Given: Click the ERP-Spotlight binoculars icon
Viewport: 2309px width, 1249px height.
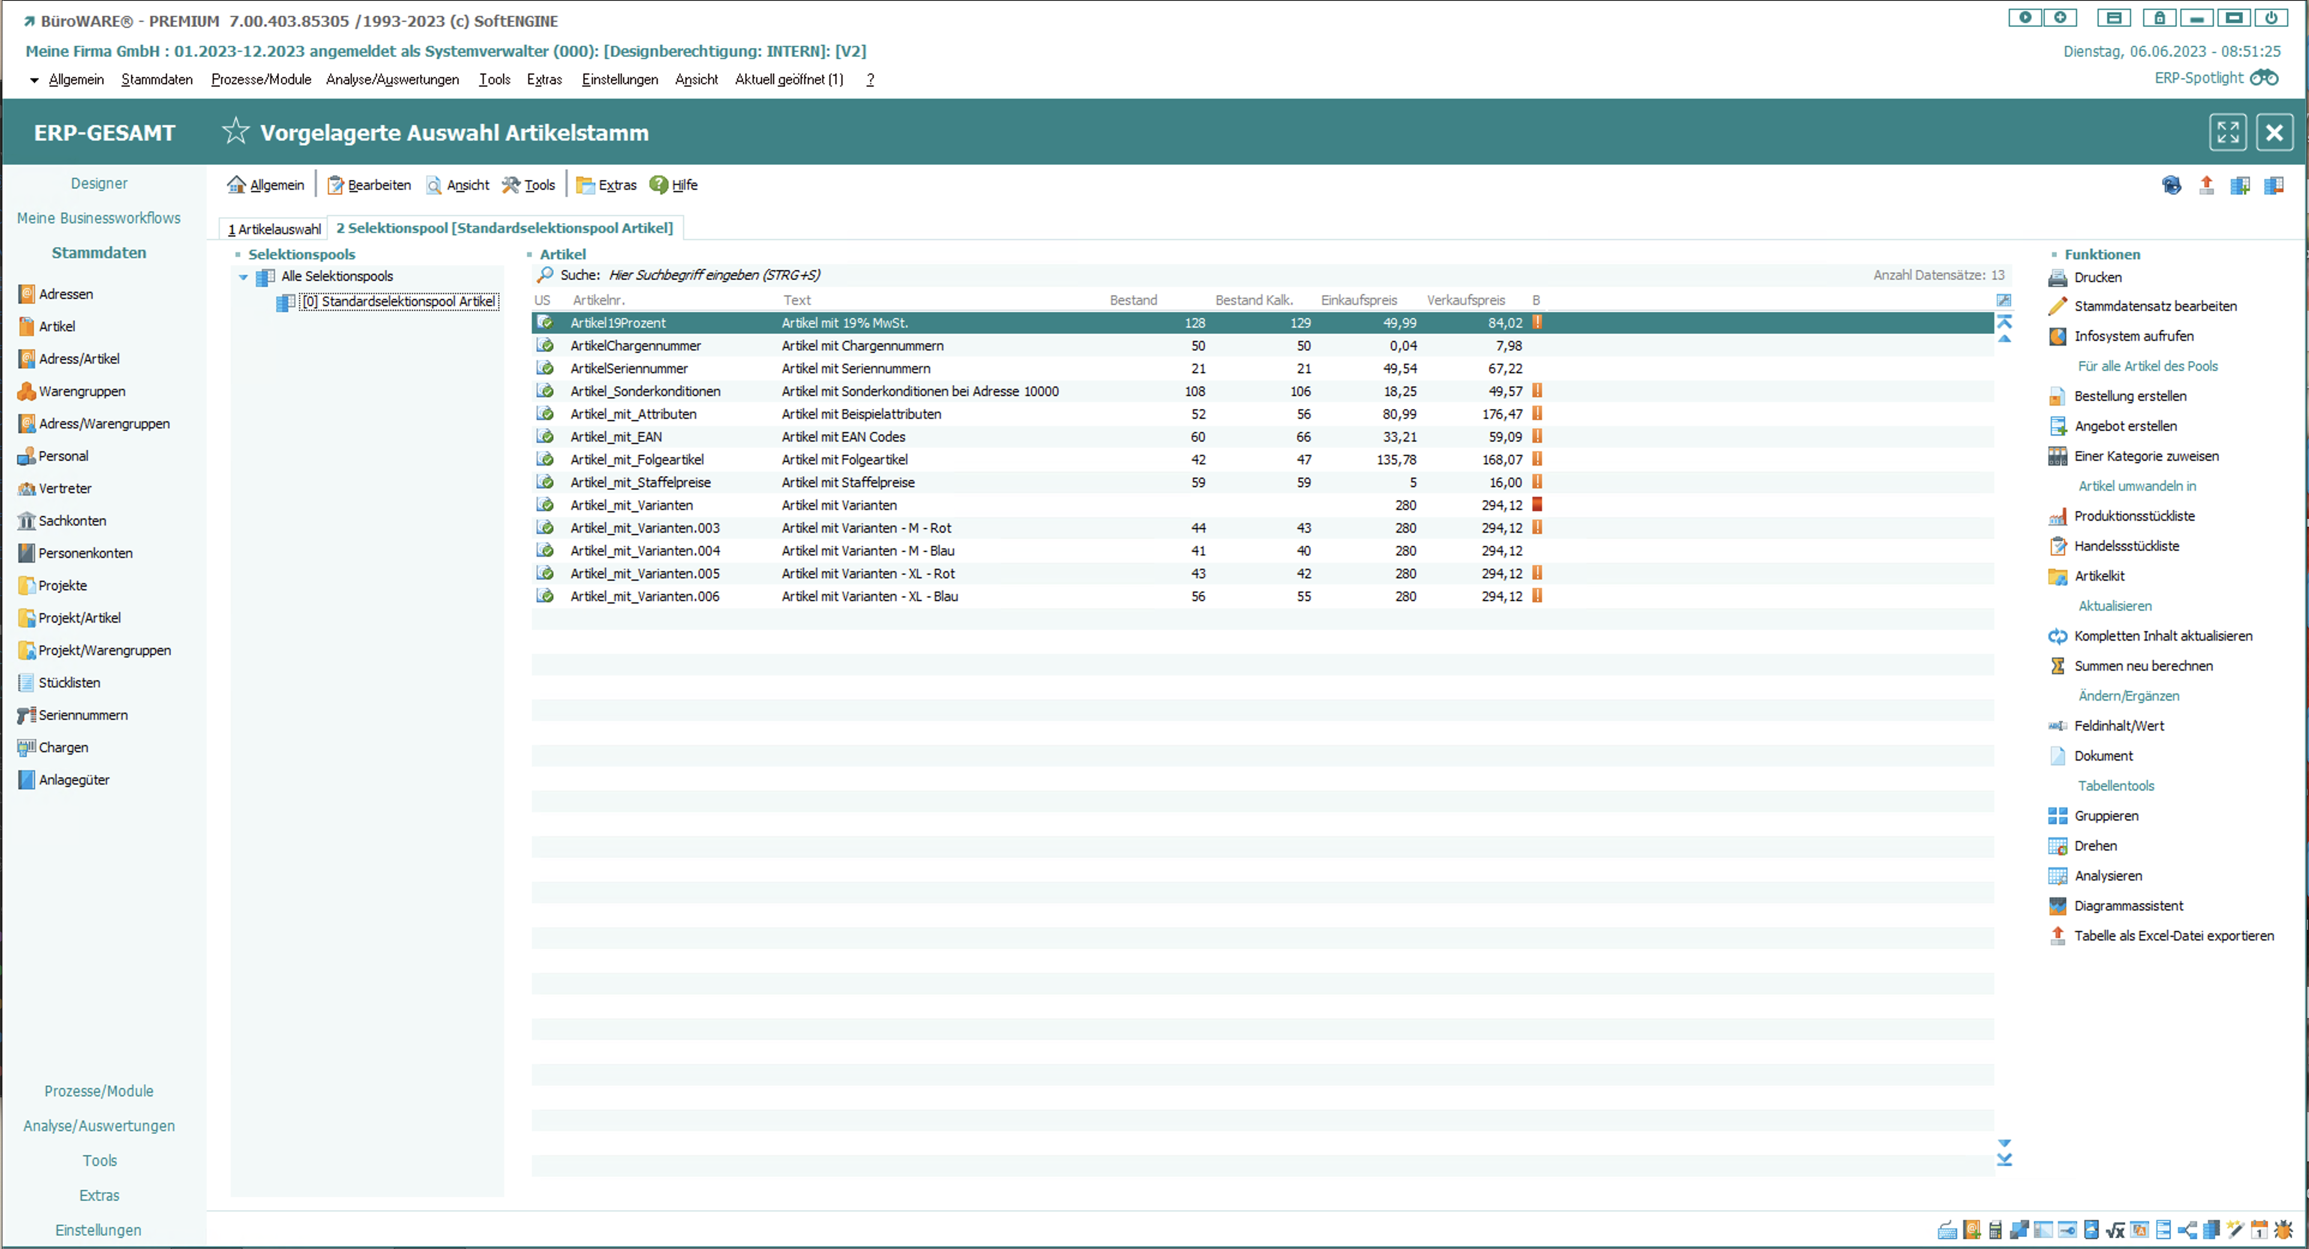Looking at the screenshot, I should click(2264, 78).
